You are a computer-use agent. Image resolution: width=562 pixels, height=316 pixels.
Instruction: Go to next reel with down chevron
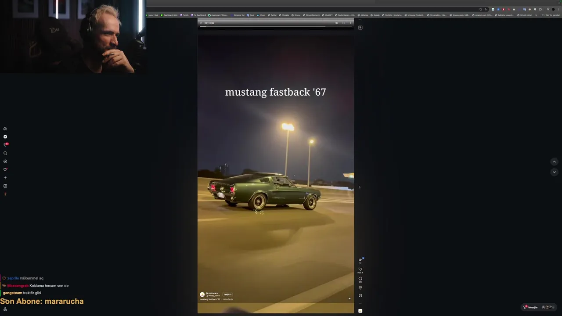554,172
